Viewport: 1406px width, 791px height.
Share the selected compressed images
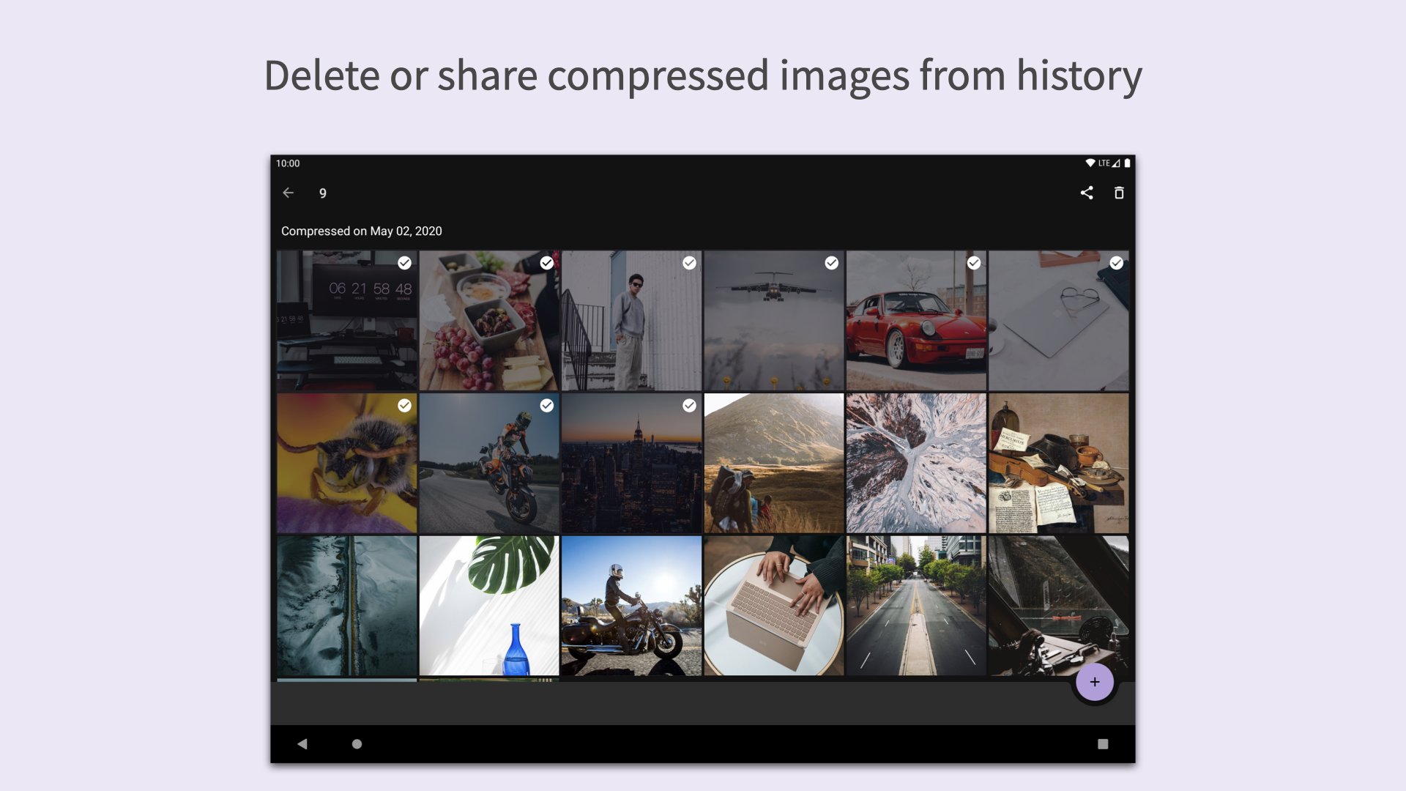1087,193
